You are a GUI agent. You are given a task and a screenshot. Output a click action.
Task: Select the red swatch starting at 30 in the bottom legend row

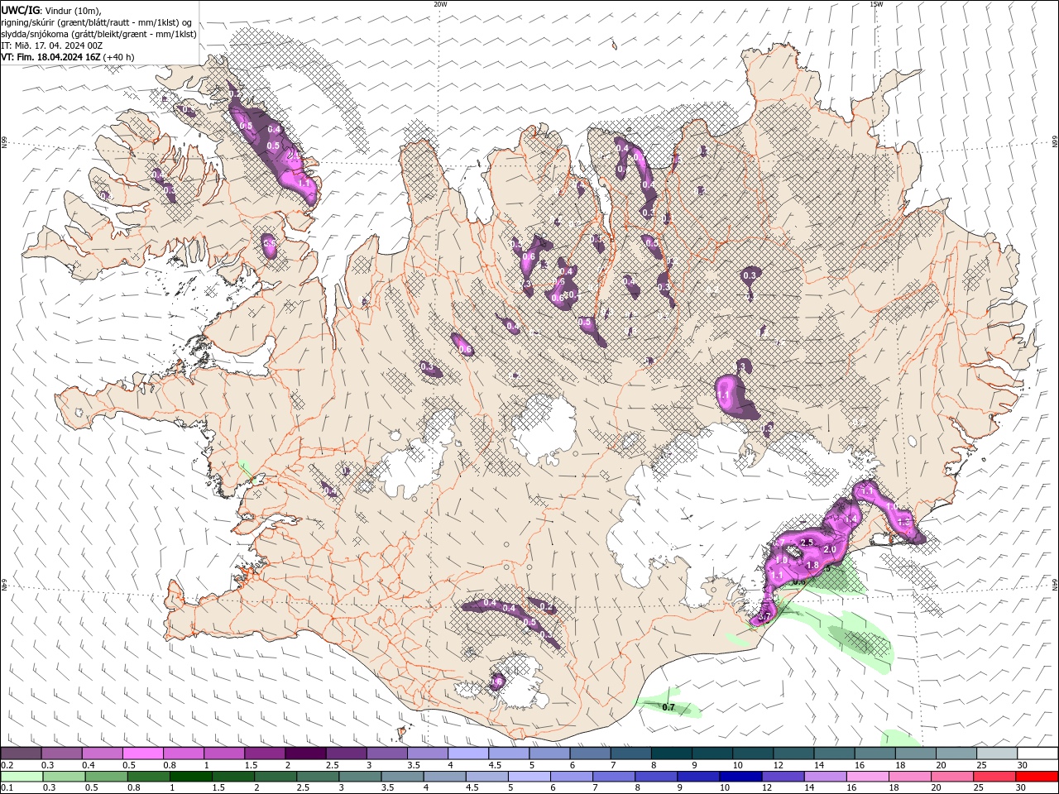pos(1037,777)
